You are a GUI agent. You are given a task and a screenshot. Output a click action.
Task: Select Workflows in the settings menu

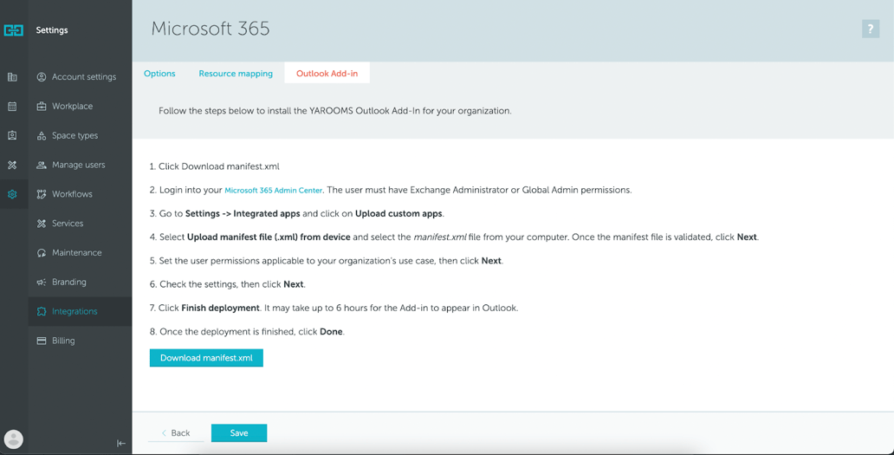[72, 194]
